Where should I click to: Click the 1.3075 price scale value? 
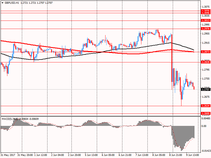pos(206,7)
